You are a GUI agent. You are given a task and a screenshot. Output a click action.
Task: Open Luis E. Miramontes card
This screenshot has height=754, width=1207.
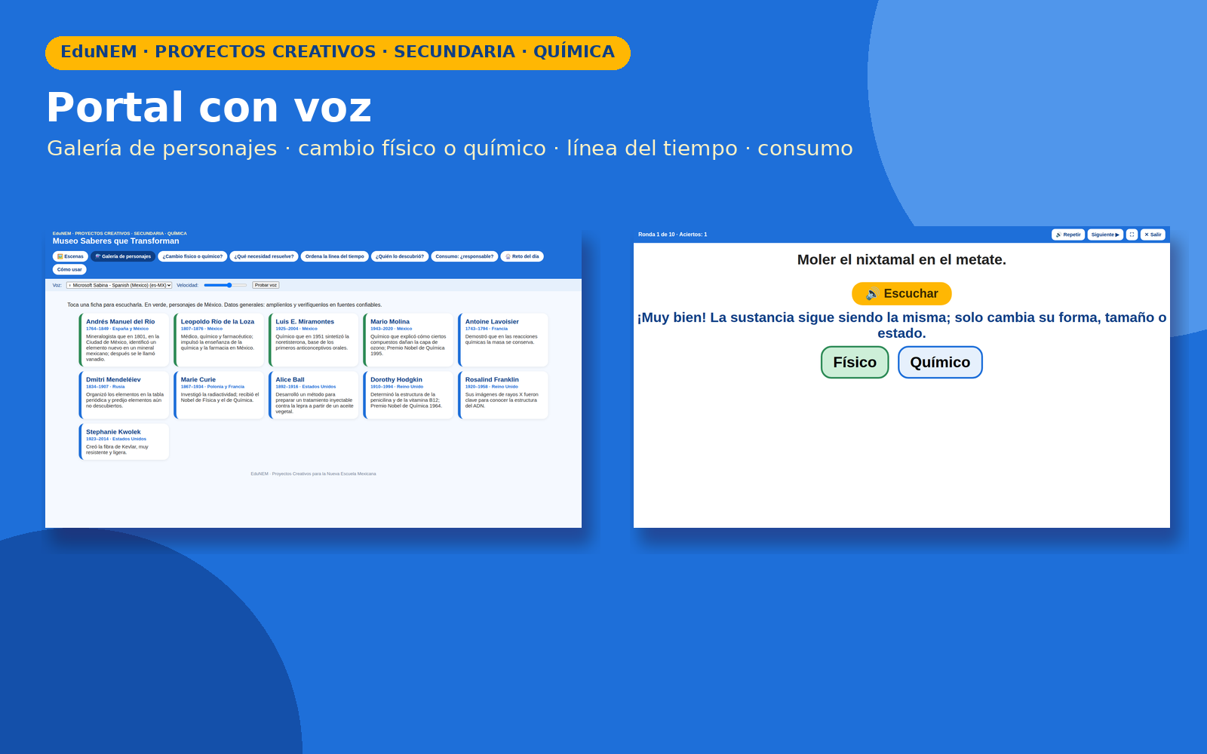314,340
